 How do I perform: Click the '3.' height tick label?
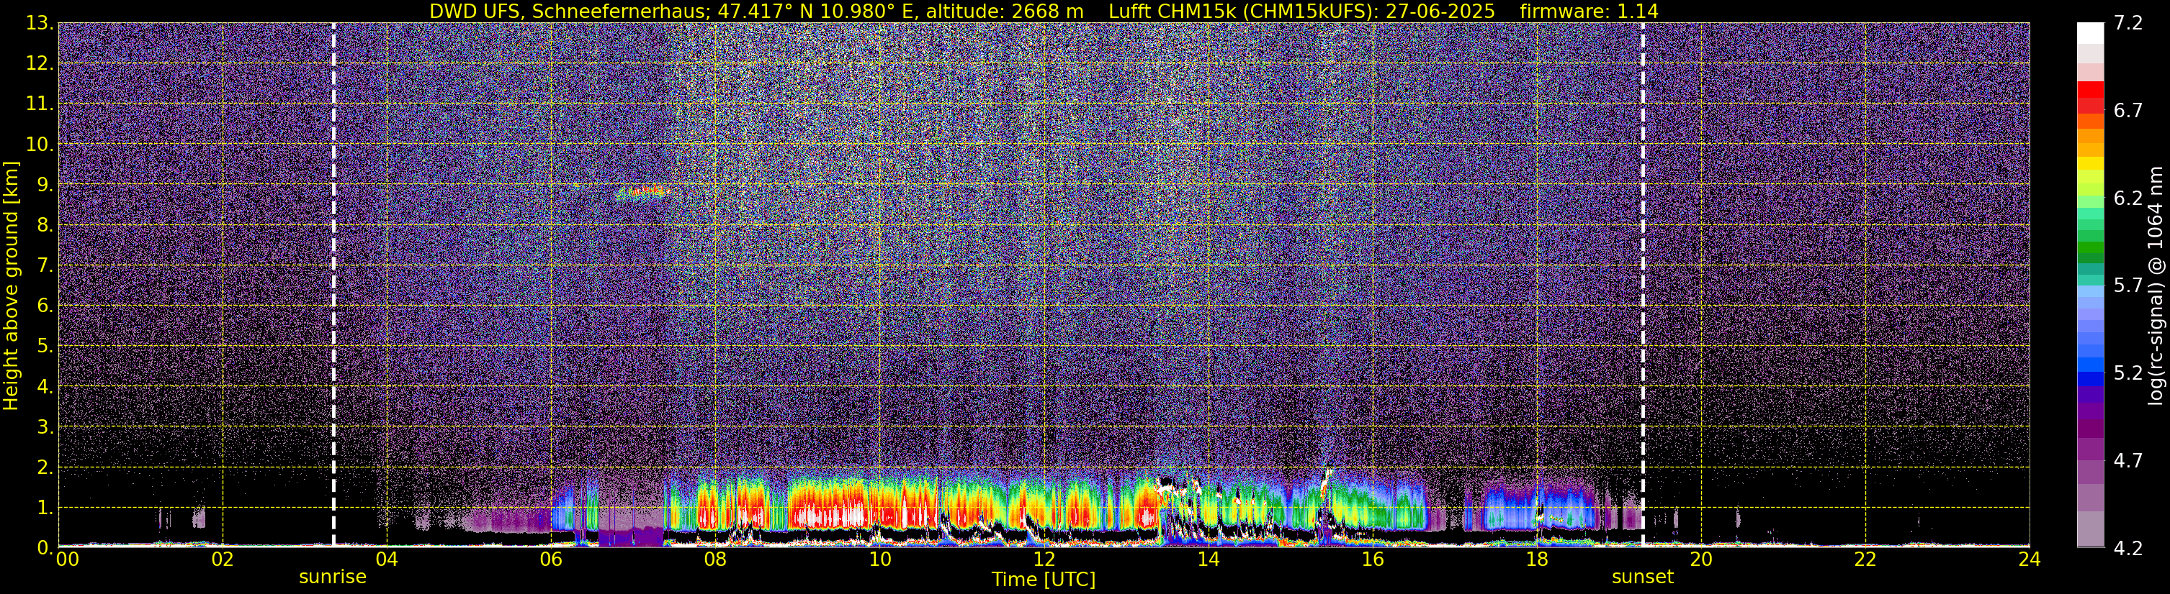pyautogui.click(x=45, y=426)
